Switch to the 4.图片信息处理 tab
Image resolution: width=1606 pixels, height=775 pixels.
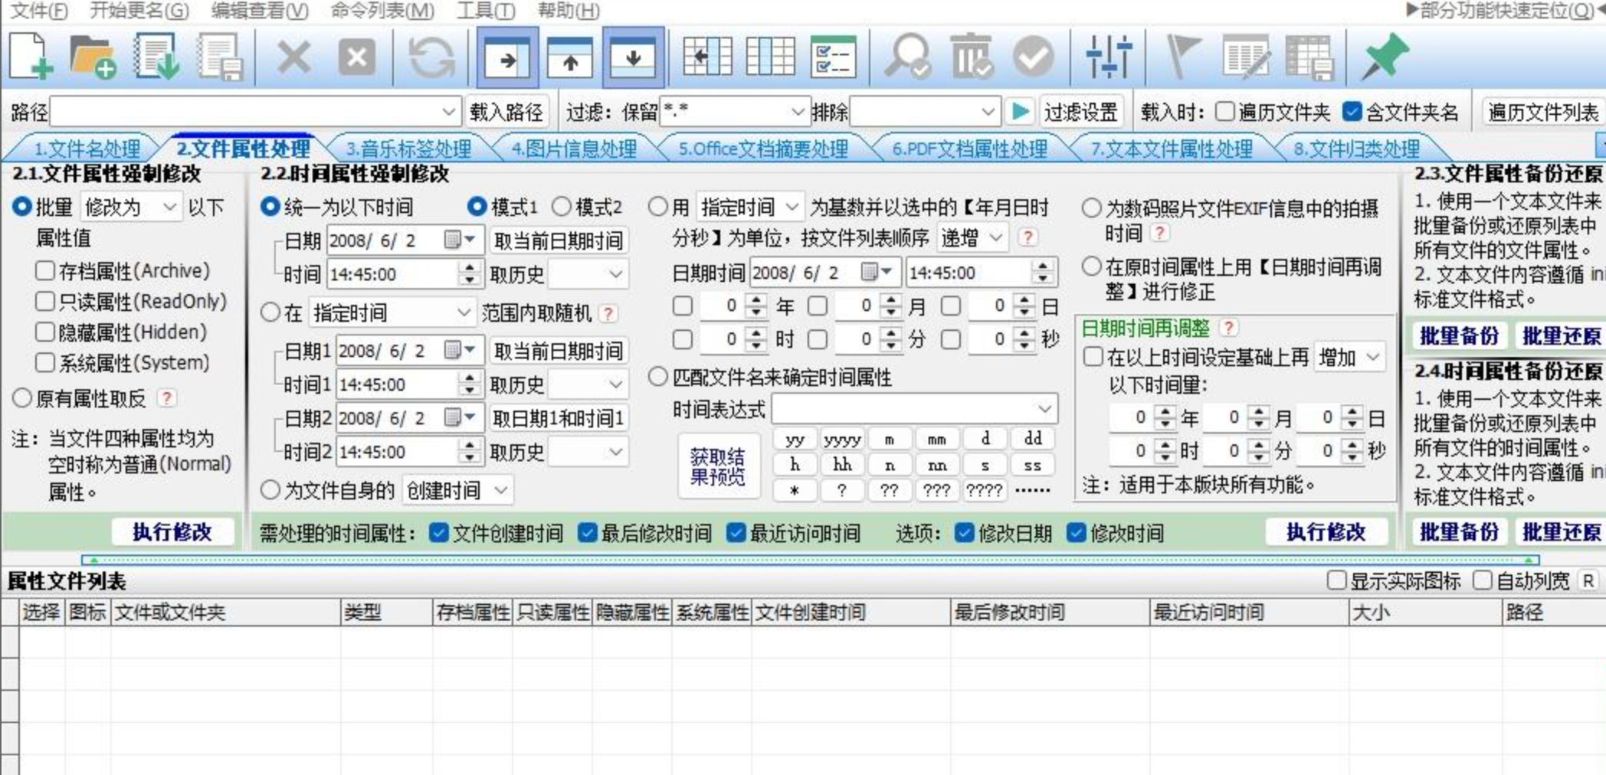(573, 149)
